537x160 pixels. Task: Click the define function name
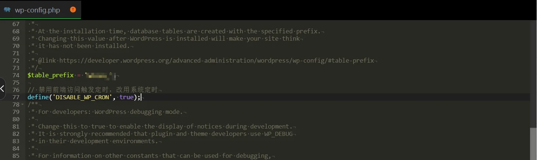(x=38, y=97)
